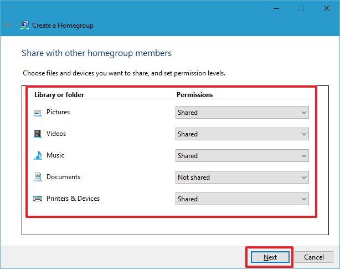Click the Homegroup icon in title bar
The width and height of the screenshot is (340, 269).
[x=25, y=26]
